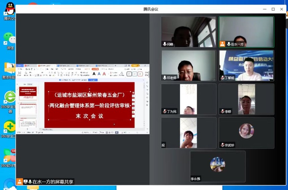This screenshot has height=190, width=288.
Task: Select the third slide thumbnail in the WPS panel
Action: 28,122
